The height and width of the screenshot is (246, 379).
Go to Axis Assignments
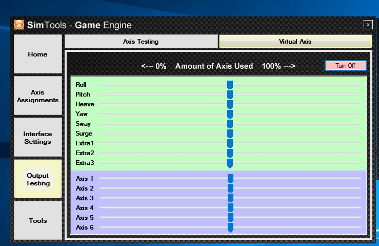(38, 96)
